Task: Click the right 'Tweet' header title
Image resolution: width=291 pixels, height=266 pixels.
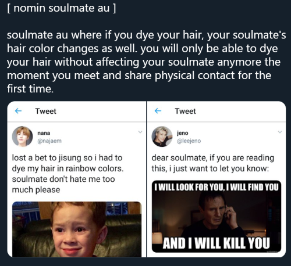Action: [x=186, y=111]
